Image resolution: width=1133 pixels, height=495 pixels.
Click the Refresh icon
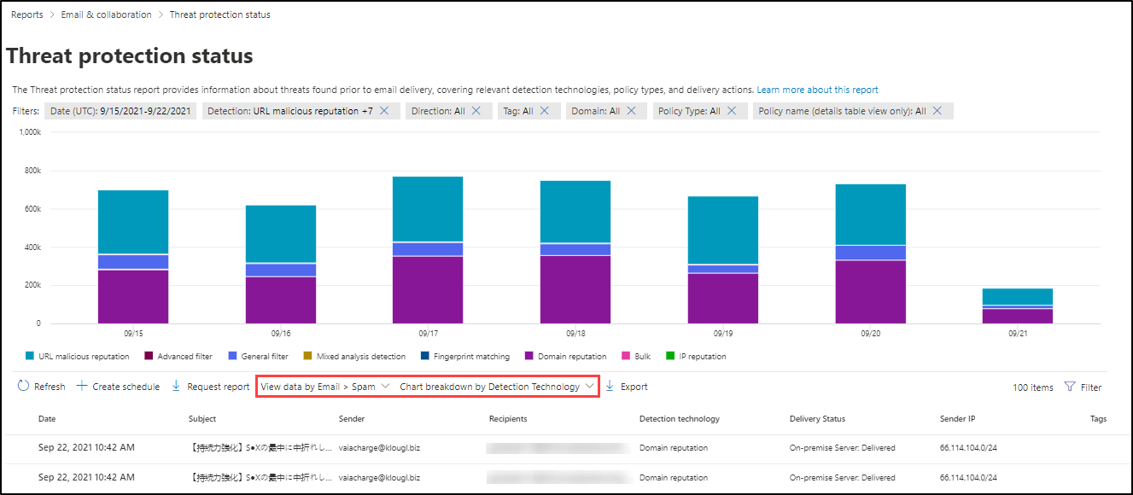pos(22,386)
